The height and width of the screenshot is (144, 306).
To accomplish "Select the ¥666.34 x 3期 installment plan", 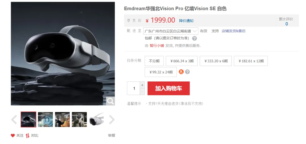I will coord(182,61).
